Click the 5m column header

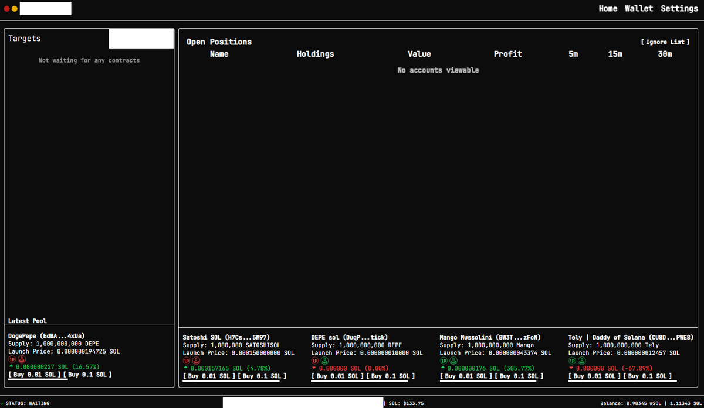click(573, 54)
